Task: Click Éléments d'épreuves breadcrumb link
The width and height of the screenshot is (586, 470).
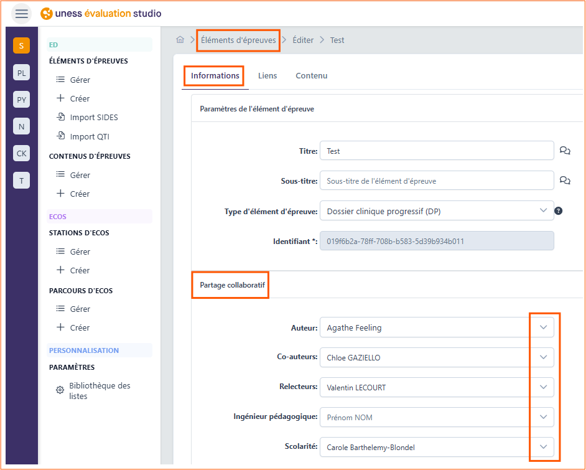Action: click(x=238, y=40)
